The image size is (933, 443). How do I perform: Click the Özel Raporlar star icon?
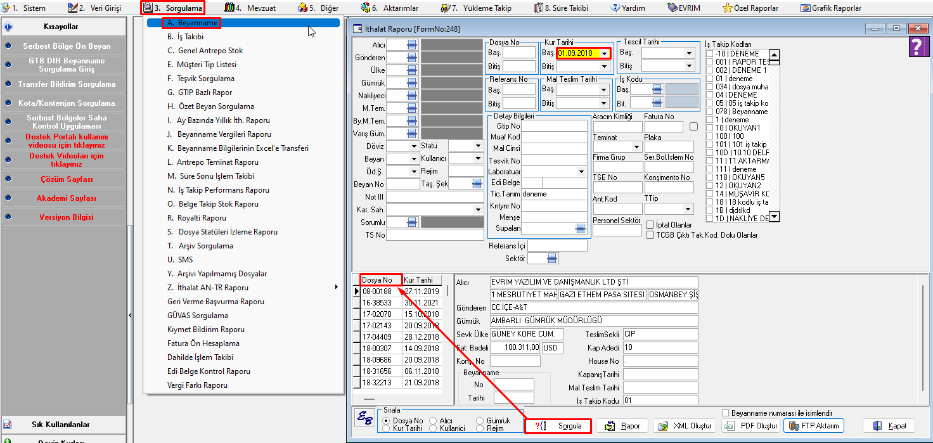(728, 8)
